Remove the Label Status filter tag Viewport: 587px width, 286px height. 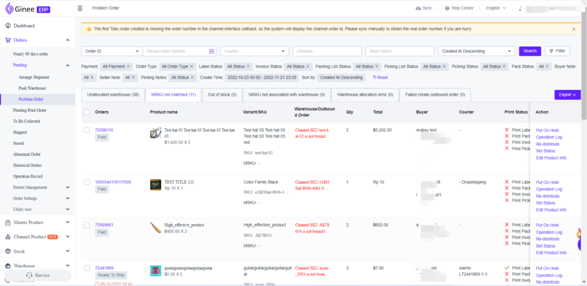248,66
